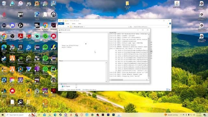Select the Revo Uninstaller icon
This screenshot has width=208, height=117.
tap(12, 49)
